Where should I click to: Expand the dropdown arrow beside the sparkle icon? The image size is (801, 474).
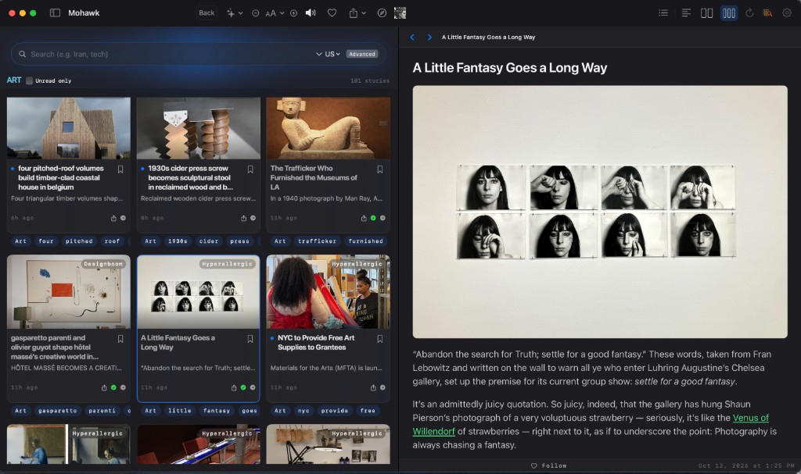pyautogui.click(x=241, y=13)
